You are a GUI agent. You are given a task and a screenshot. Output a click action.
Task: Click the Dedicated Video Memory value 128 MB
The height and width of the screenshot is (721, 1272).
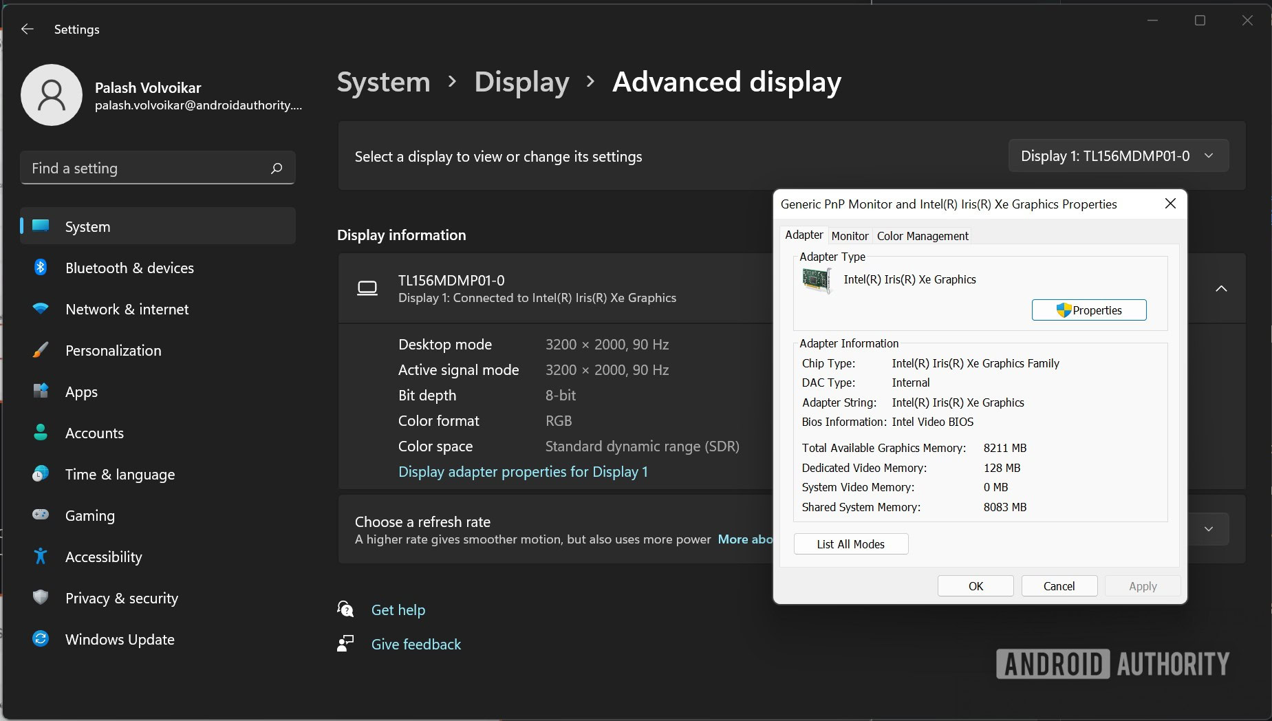tap(1002, 468)
